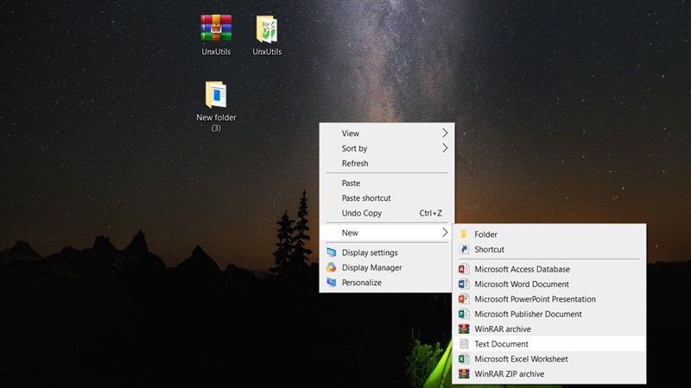The image size is (691, 388).
Task: Click the Microsoft Access Database icon
Action: click(x=464, y=269)
